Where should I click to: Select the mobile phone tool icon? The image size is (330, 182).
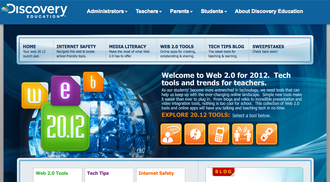pyautogui.click(x=219, y=134)
